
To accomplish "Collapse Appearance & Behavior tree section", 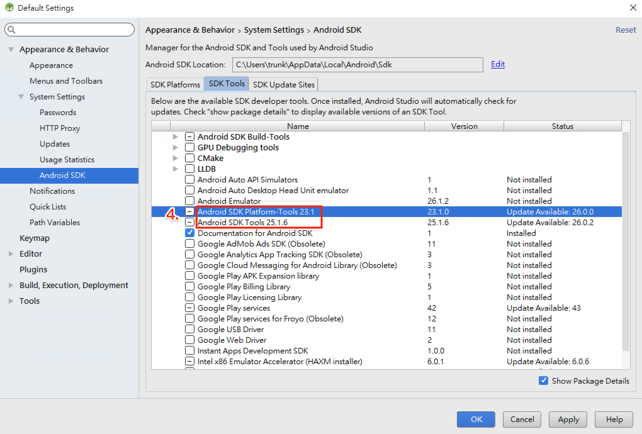I will (x=11, y=50).
